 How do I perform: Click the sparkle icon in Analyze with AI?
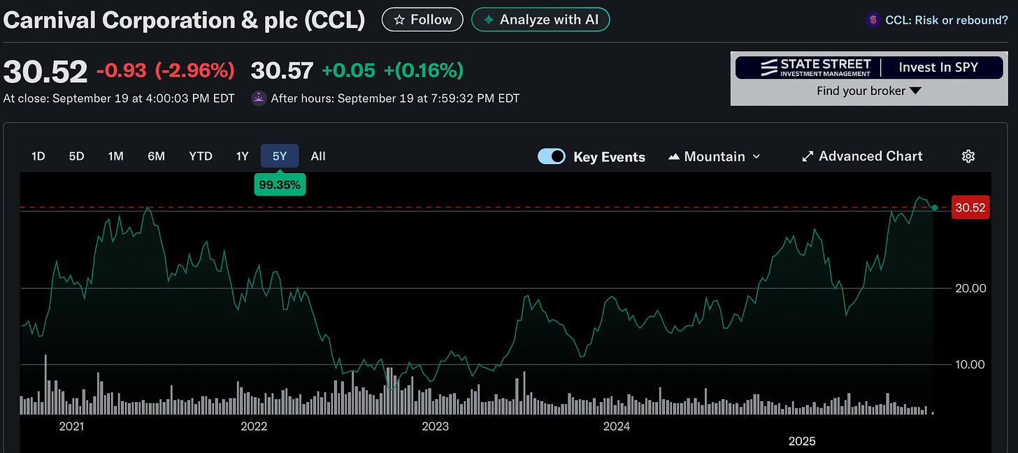pyautogui.click(x=489, y=20)
